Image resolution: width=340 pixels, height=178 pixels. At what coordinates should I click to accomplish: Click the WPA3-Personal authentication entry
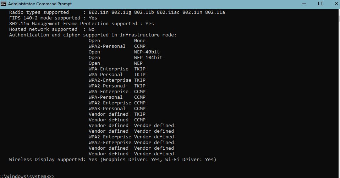[107, 109]
